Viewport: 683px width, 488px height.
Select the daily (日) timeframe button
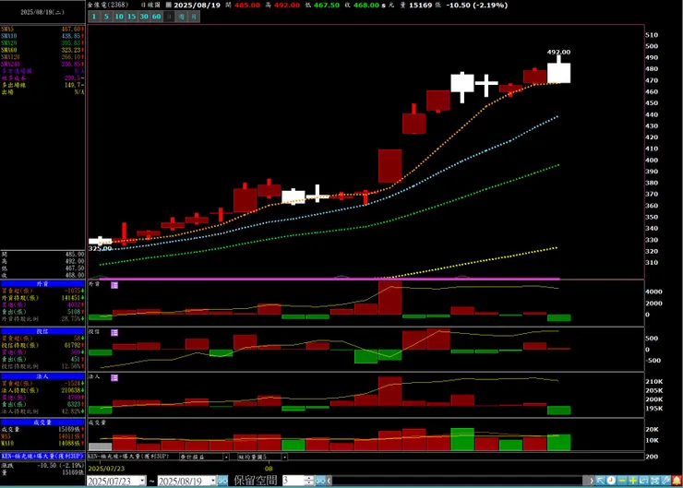169,17
